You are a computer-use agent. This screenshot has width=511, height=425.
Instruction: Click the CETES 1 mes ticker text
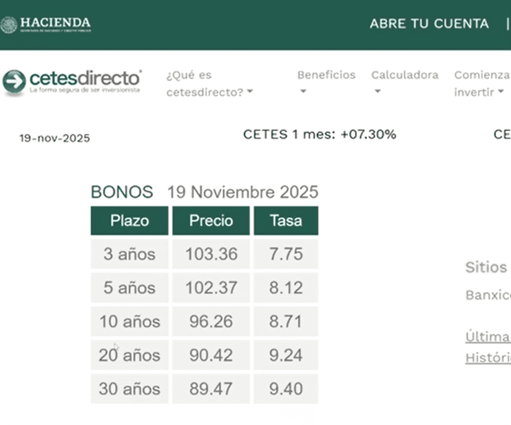click(320, 135)
